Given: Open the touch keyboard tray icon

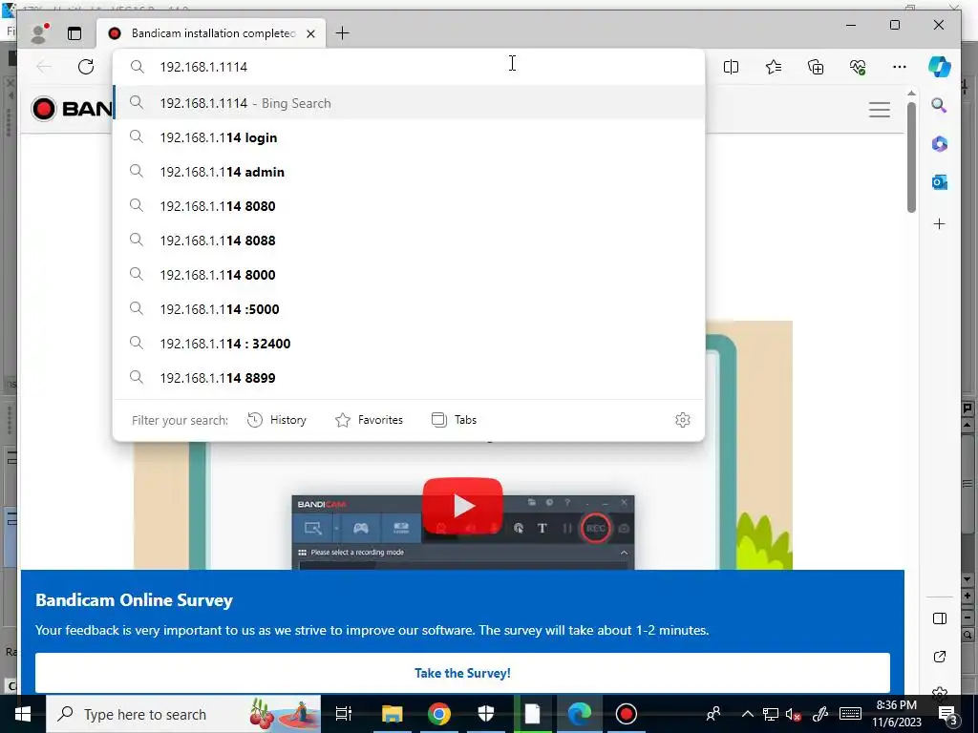Looking at the screenshot, I should [850, 714].
